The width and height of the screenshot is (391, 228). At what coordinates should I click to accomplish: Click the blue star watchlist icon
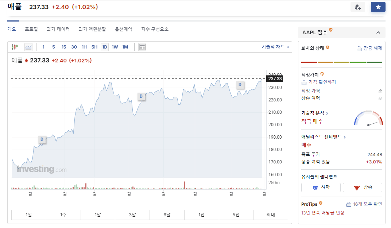point(378,7)
